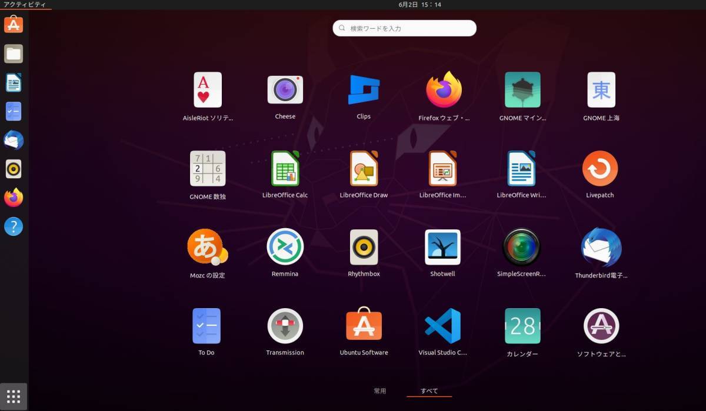This screenshot has height=411, width=706.
Task: Open LibreOffice Calc
Action: tap(285, 168)
